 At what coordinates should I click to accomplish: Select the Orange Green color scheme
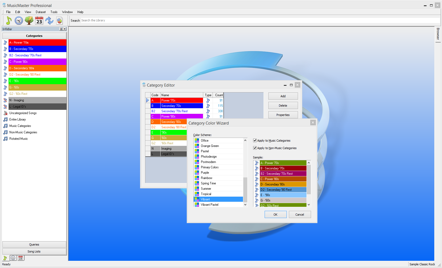[x=218, y=146]
